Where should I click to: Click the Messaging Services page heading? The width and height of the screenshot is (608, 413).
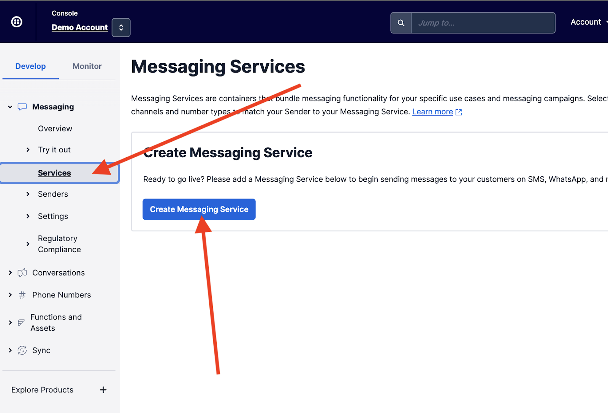tap(218, 66)
